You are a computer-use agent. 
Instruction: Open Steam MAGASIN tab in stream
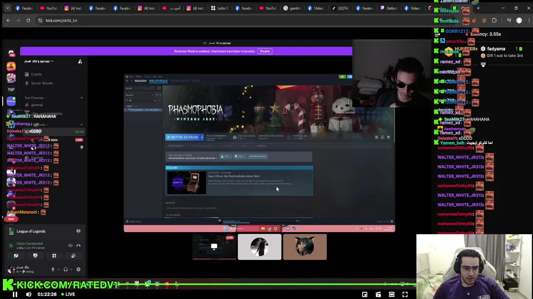click(140, 81)
